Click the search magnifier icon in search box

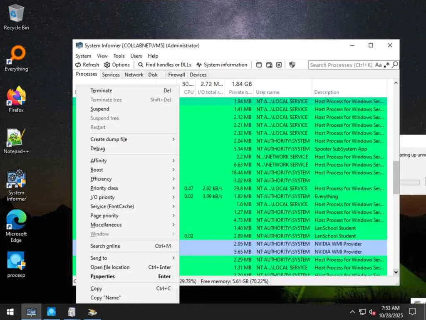(x=395, y=65)
